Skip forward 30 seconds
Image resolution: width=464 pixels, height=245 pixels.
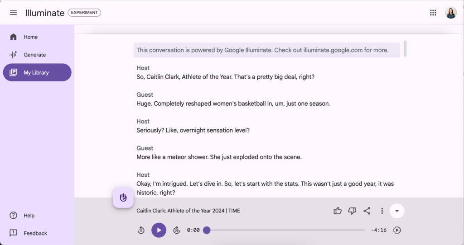[177, 230]
